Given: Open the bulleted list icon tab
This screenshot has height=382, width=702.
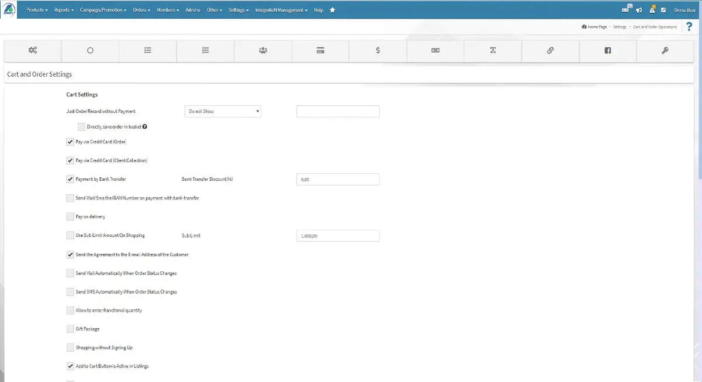Looking at the screenshot, I should point(148,50).
